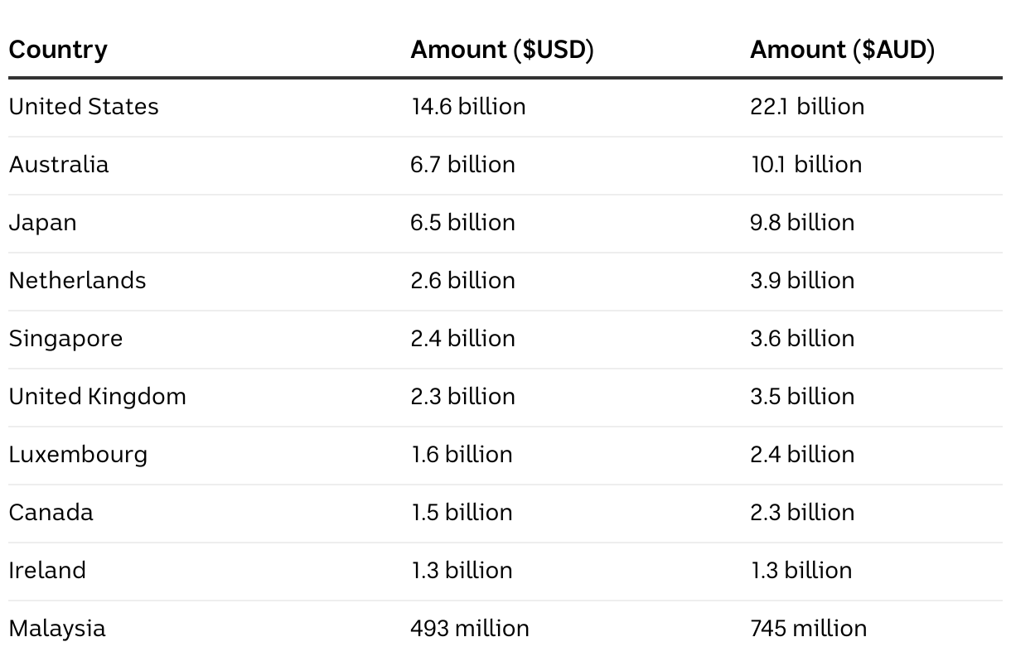
Task: Click the Luxembourg country cell
Action: pyautogui.click(x=78, y=455)
